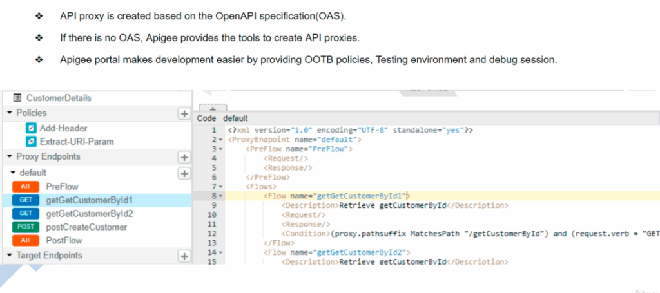Collapse the Policies section

(x=10, y=113)
